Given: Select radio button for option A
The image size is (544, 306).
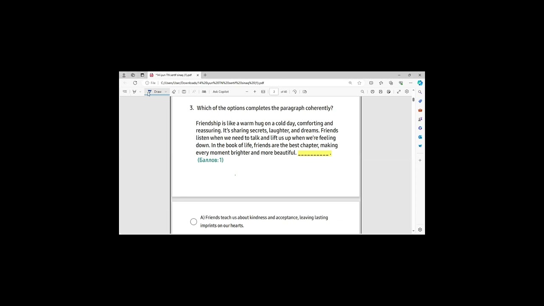Looking at the screenshot, I should [193, 221].
